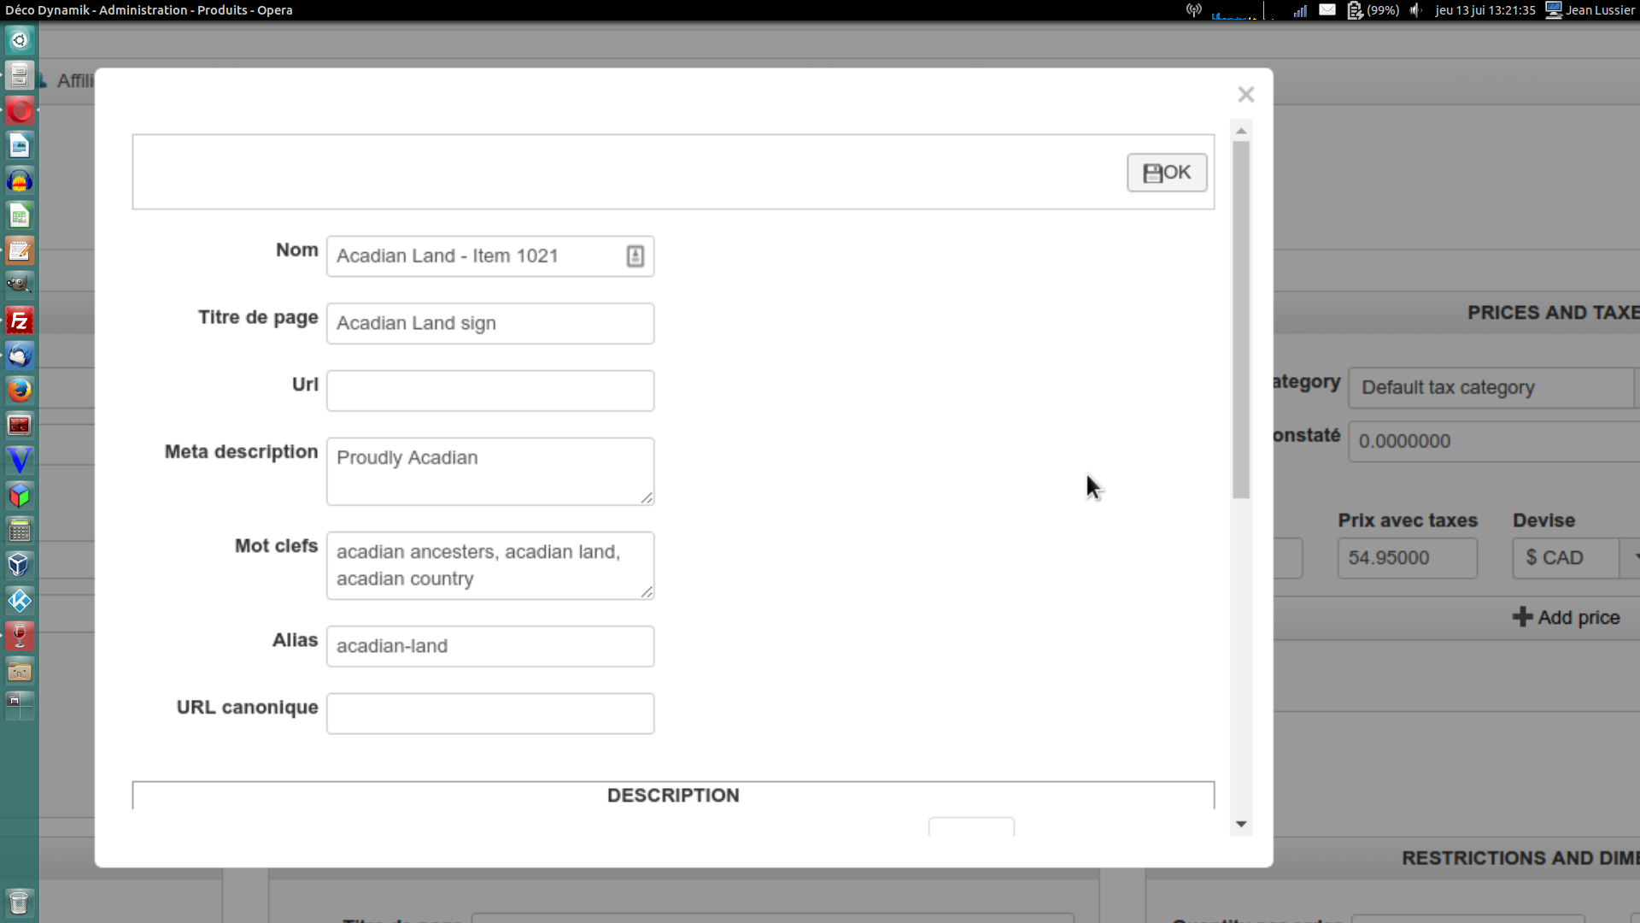The height and width of the screenshot is (923, 1640).
Task: Click the FileZilla icon in the dock
Action: 19,320
